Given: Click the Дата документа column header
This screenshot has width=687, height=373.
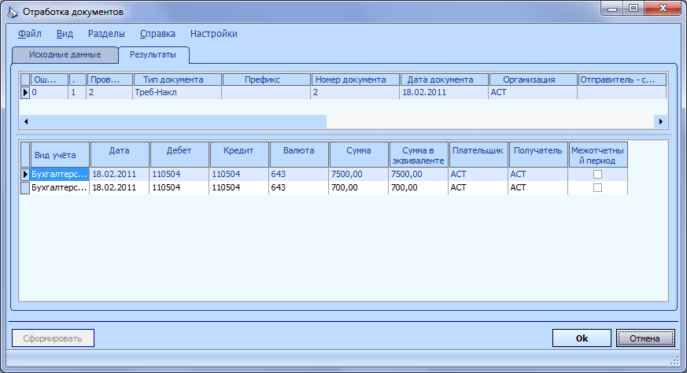Looking at the screenshot, I should point(445,79).
